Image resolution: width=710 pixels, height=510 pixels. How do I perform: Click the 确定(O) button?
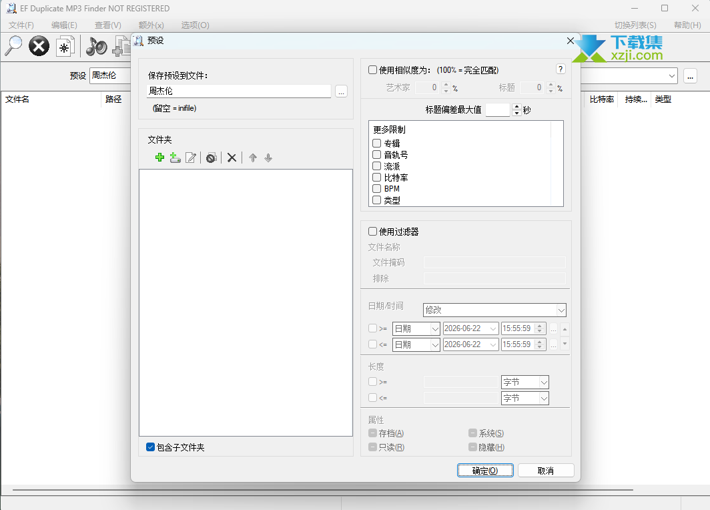coord(485,471)
